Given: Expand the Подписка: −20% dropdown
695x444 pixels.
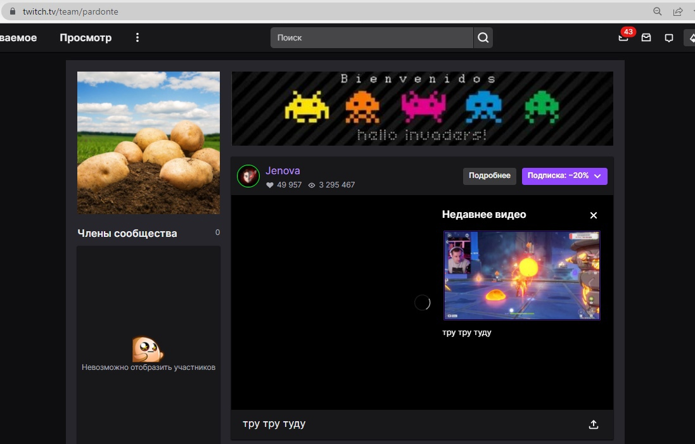Looking at the screenshot, I should [x=564, y=176].
